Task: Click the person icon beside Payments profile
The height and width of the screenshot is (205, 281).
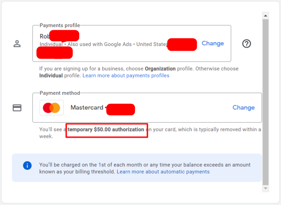Action: click(x=17, y=44)
